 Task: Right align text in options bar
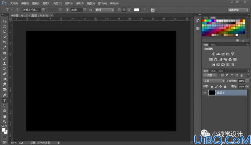(x=129, y=10)
